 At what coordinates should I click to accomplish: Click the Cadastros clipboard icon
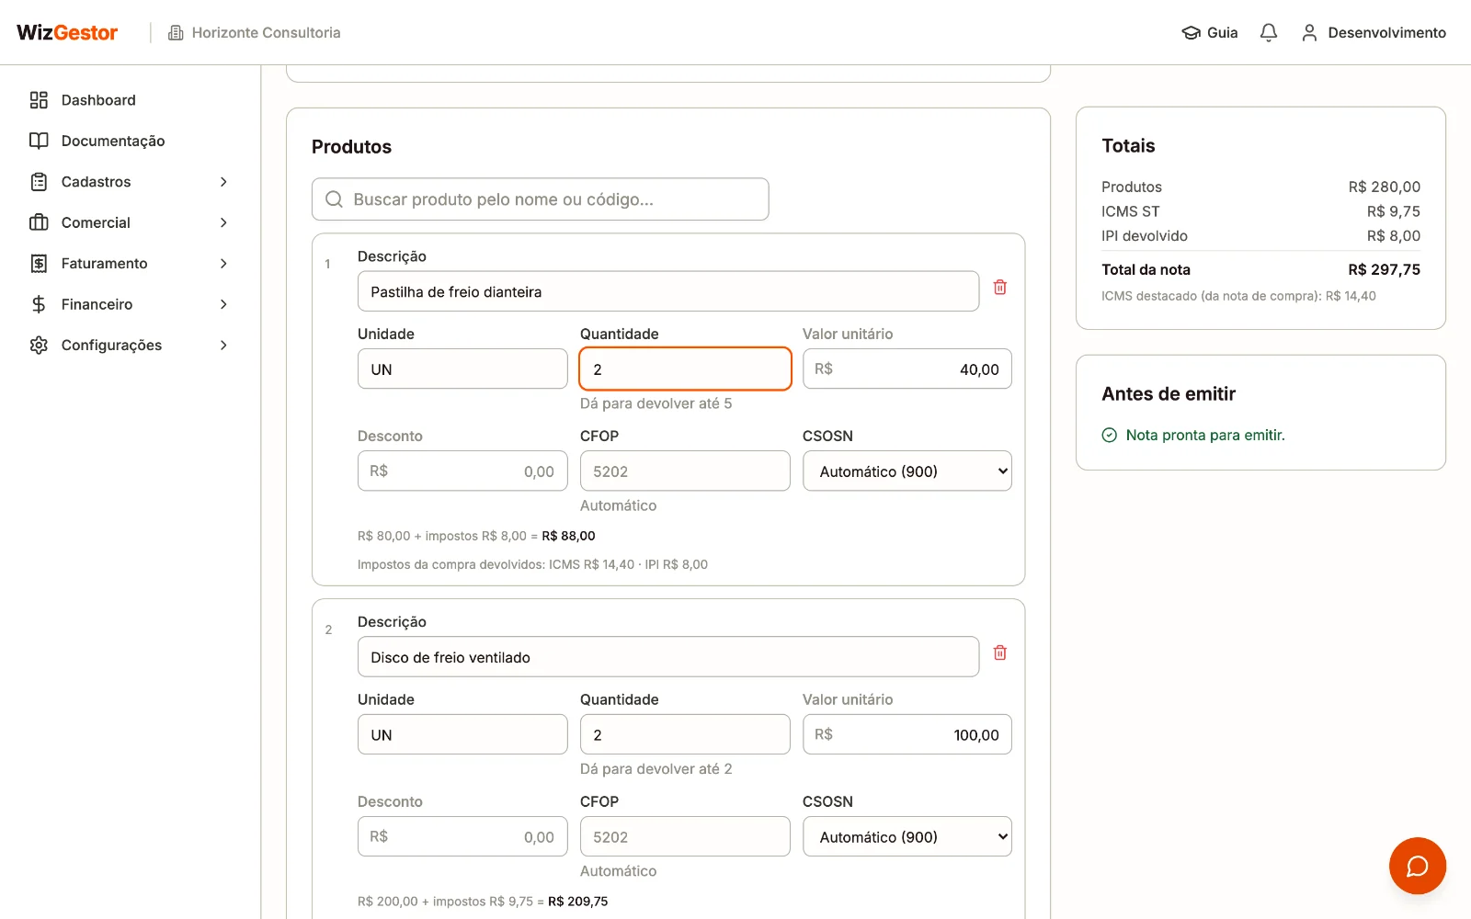(x=39, y=182)
